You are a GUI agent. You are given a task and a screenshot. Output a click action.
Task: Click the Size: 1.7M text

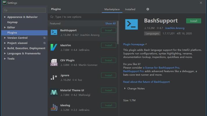129,100
